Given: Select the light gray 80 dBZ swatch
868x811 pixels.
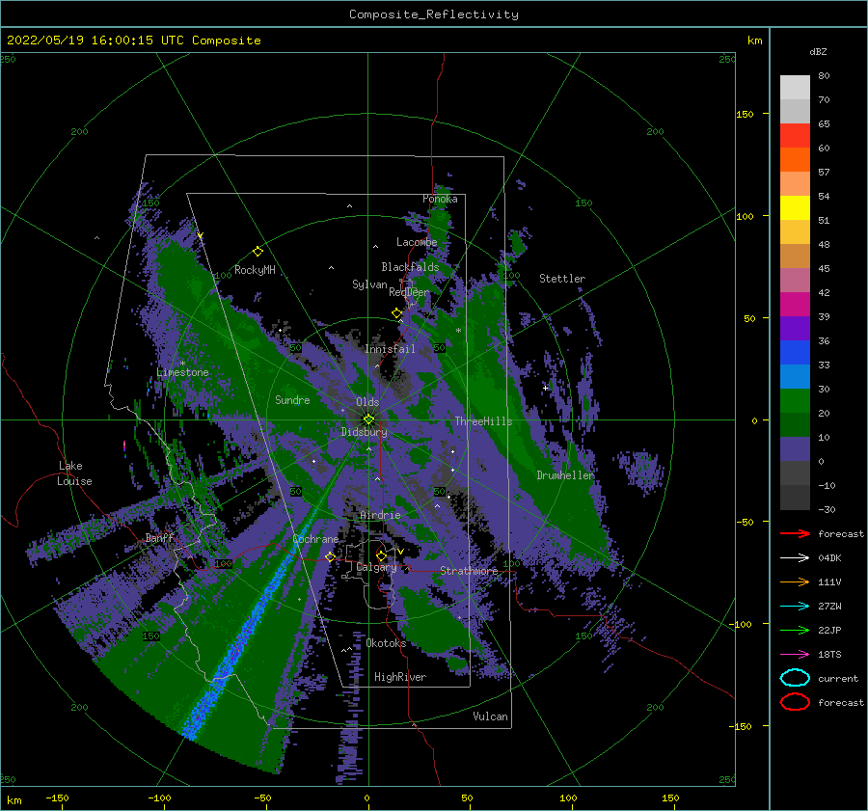Looking at the screenshot, I should click(x=795, y=87).
